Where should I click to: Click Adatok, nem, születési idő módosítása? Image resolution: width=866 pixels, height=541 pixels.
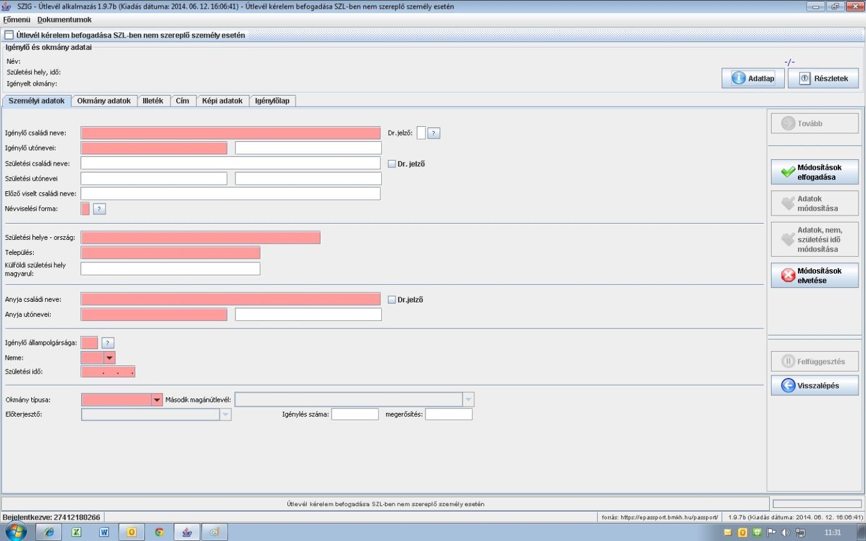[x=815, y=239]
